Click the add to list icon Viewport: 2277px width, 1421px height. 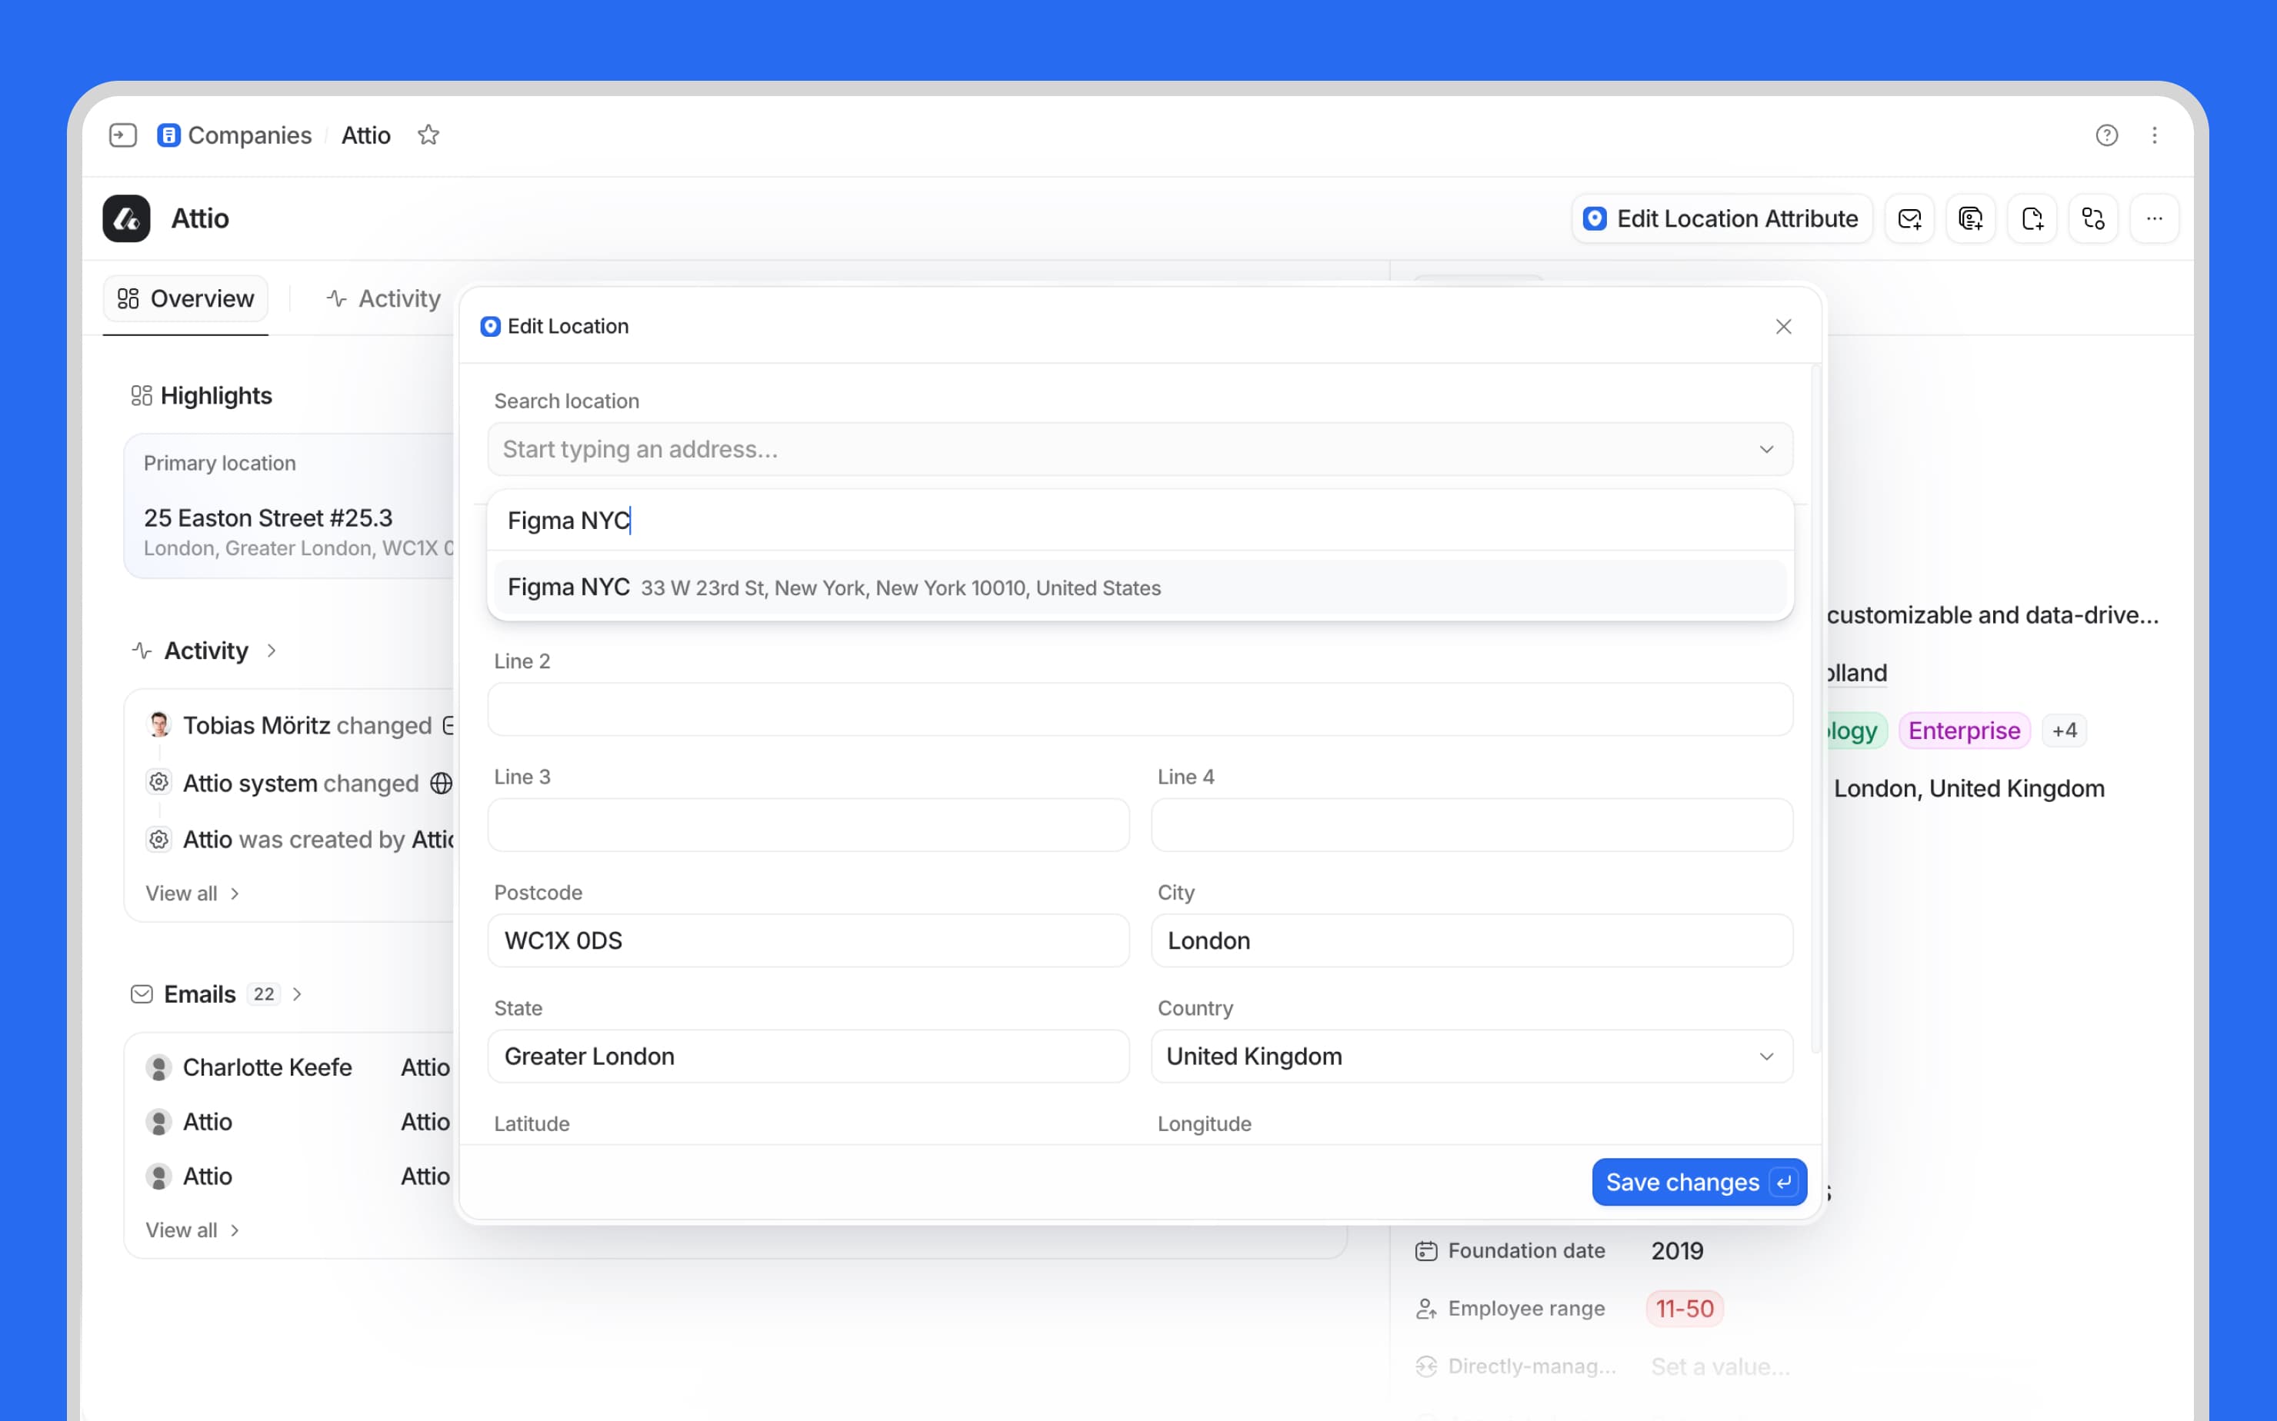click(x=1971, y=219)
